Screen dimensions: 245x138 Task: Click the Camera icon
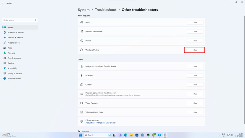81,85
